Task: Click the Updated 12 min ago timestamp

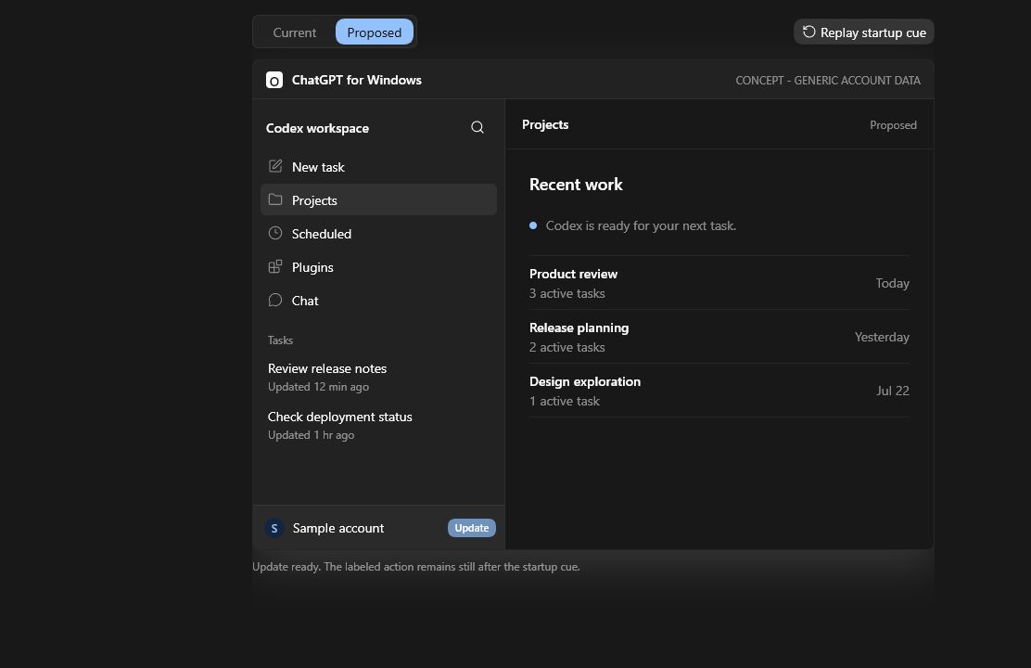Action: (x=318, y=387)
